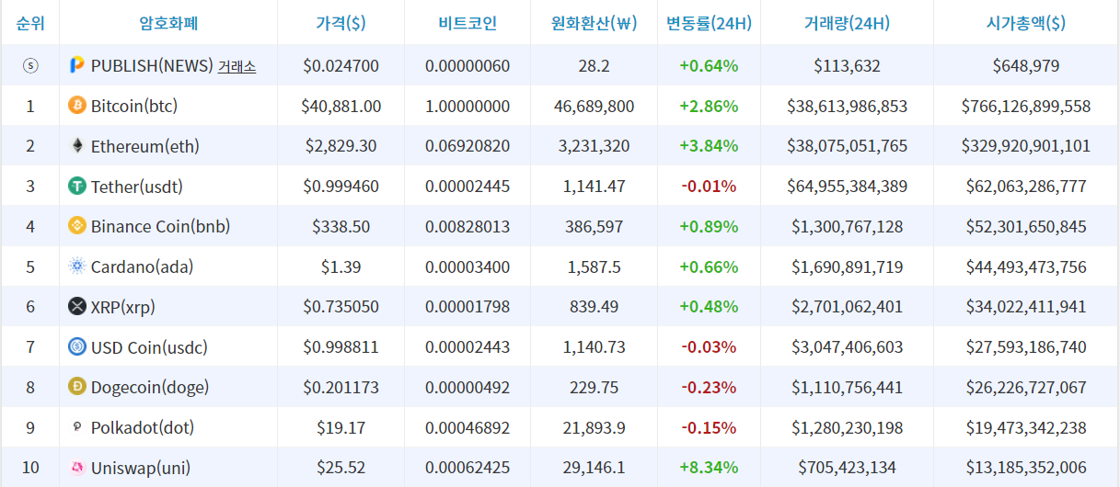Sort by the 변동률(24H) column header
The width and height of the screenshot is (1120, 487).
tap(709, 24)
